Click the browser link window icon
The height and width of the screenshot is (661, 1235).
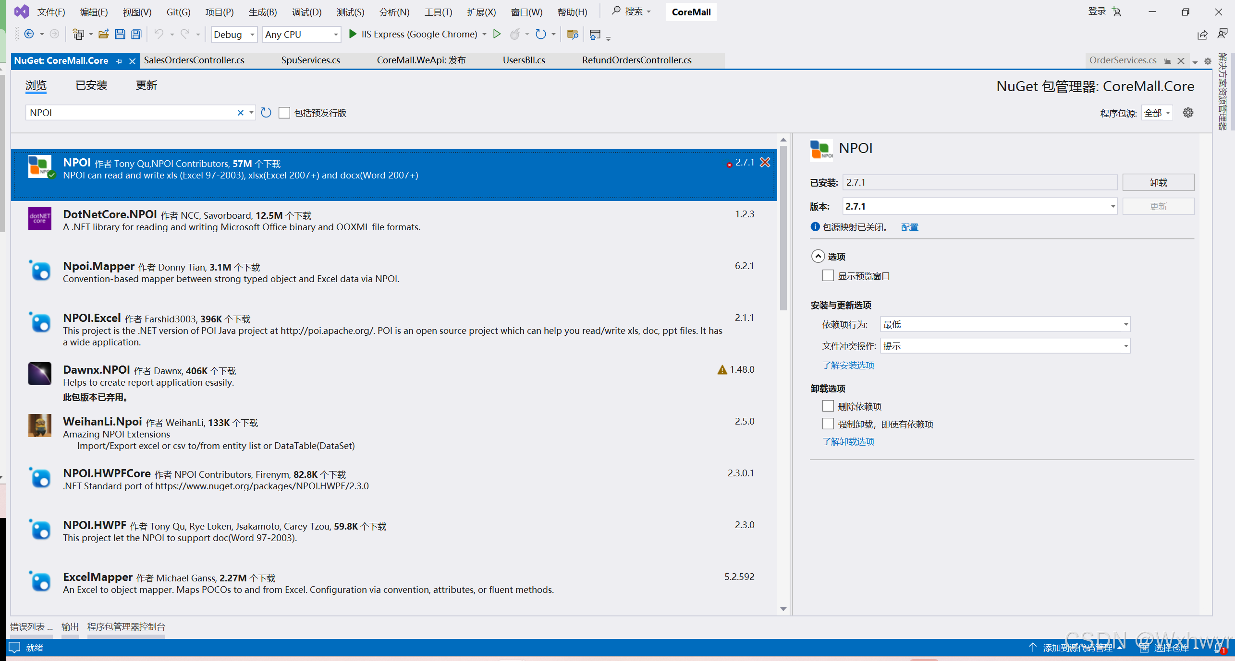click(595, 35)
